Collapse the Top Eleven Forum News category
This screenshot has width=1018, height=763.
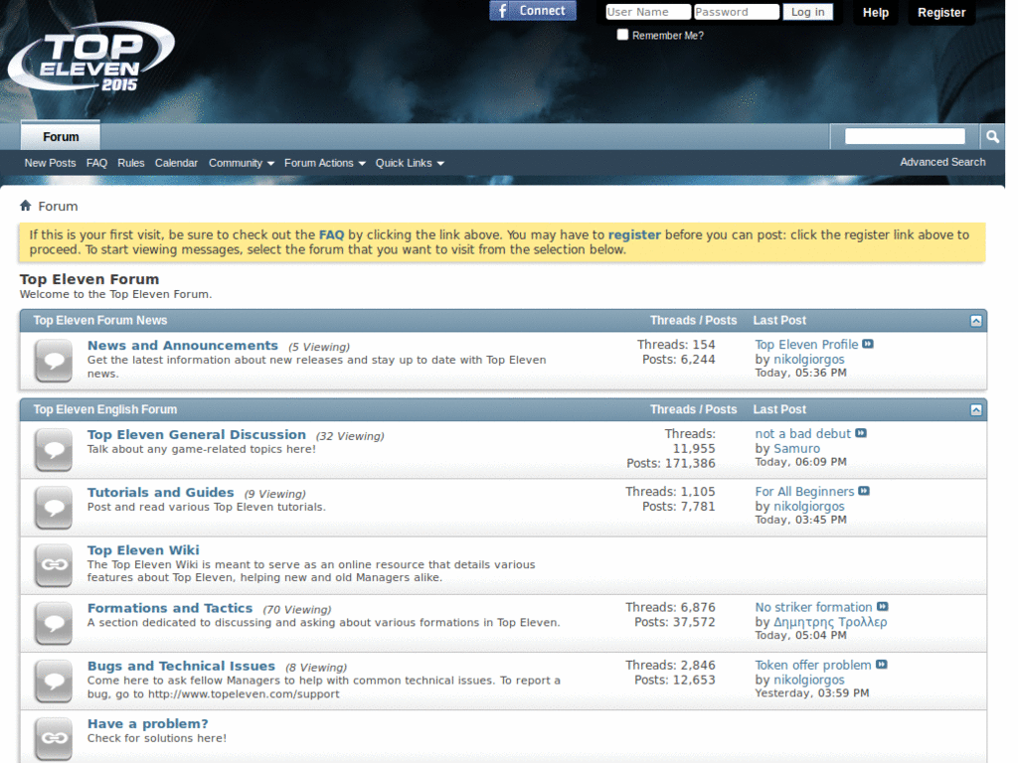[x=976, y=321]
